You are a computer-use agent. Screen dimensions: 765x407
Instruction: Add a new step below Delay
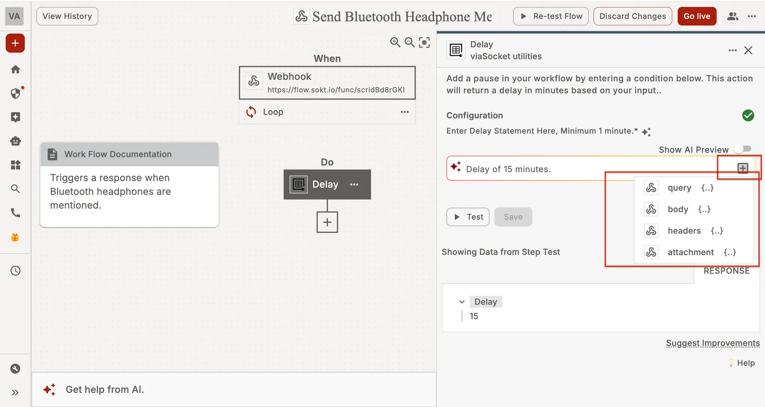(327, 222)
